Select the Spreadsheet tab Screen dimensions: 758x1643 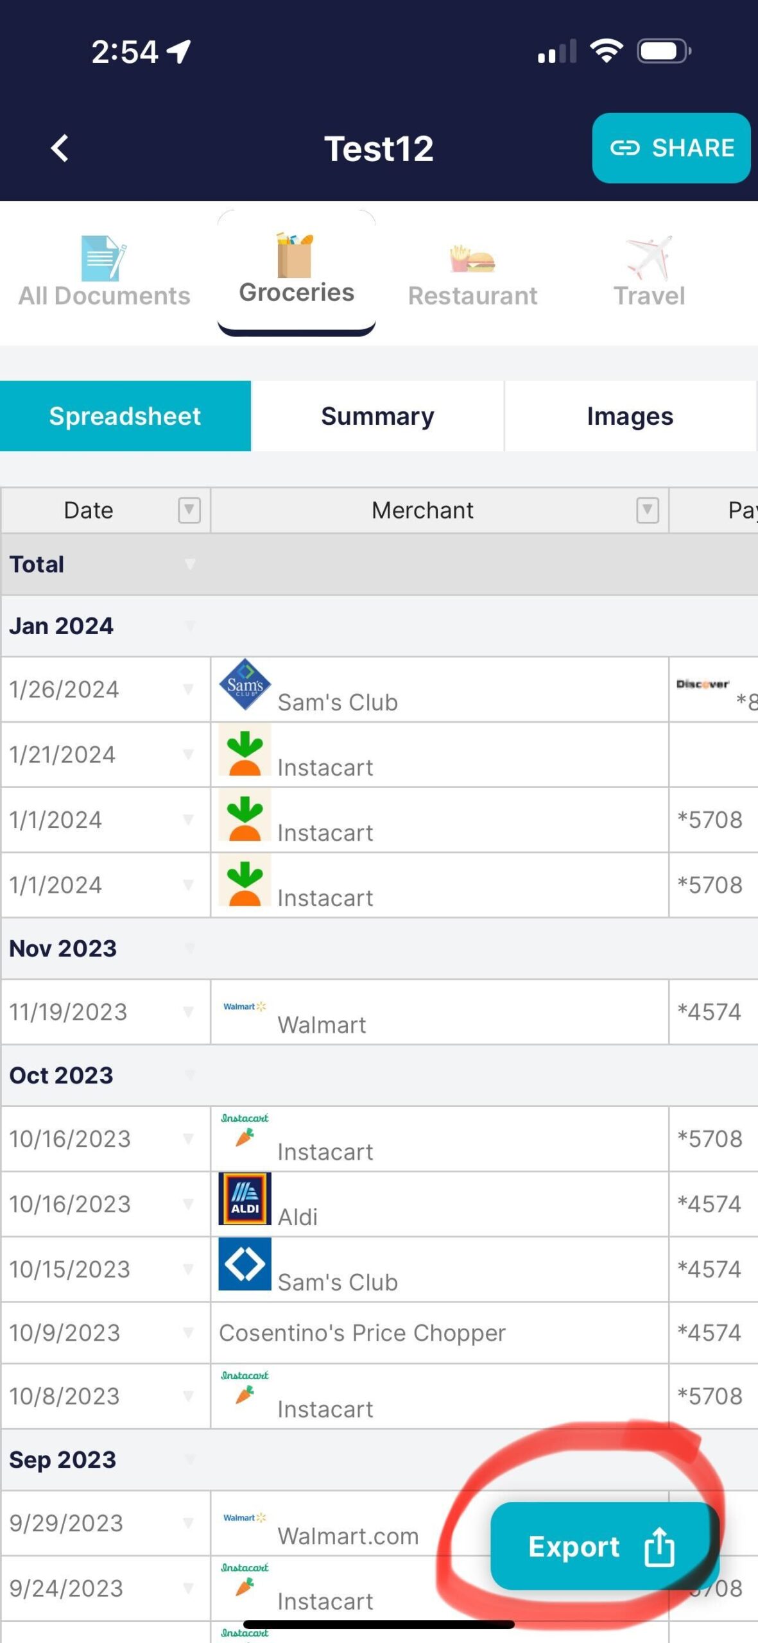(125, 416)
